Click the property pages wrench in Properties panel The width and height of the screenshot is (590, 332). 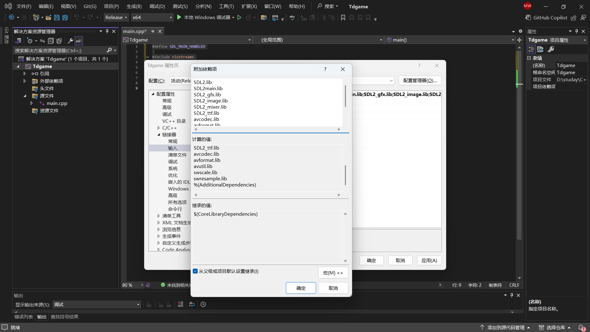coord(551,49)
